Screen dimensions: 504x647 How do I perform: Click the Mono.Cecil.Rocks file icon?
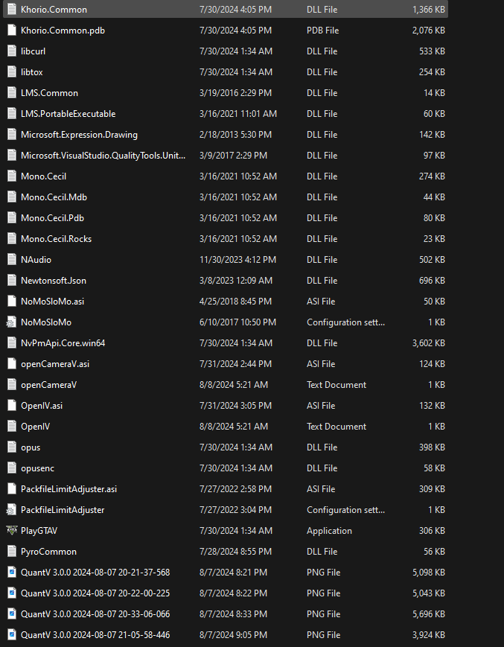pos(12,238)
